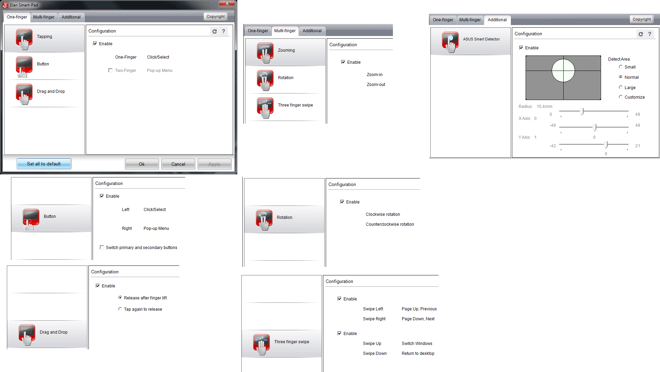Switch to the Multi-finger tab

44,17
